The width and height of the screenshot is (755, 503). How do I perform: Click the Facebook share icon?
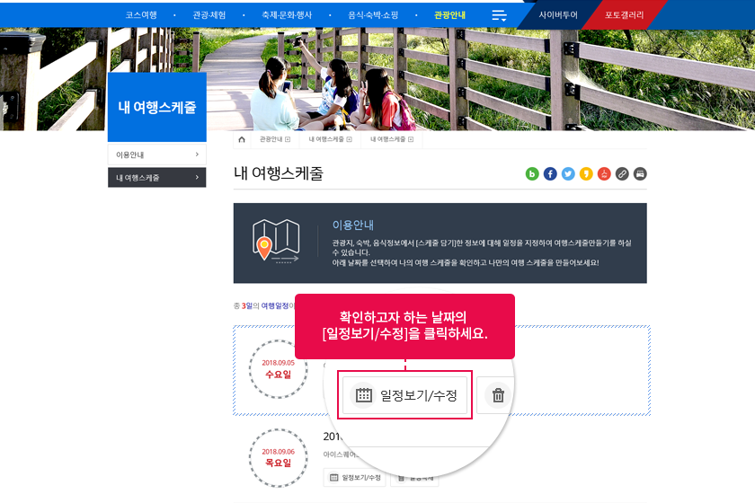click(550, 174)
